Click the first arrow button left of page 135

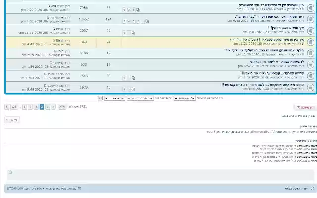tap(7, 107)
